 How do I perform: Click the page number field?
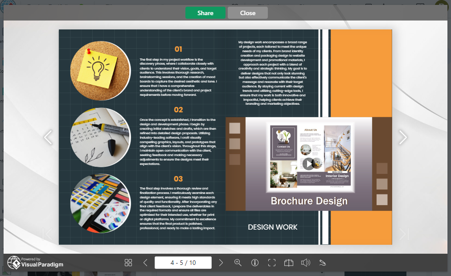pos(183,263)
